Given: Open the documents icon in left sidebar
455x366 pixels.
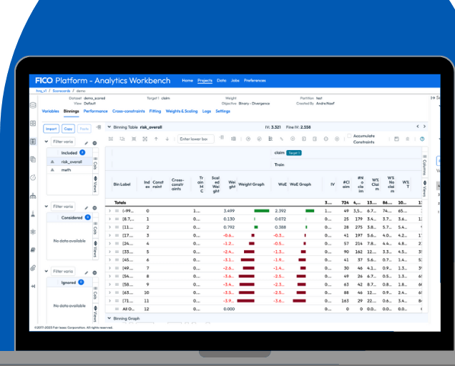Looking at the screenshot, I should [x=33, y=159].
